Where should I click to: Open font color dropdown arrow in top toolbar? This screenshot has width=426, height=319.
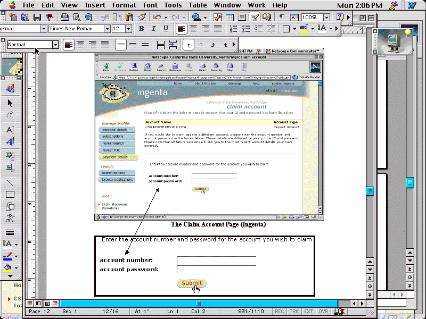click(331, 29)
